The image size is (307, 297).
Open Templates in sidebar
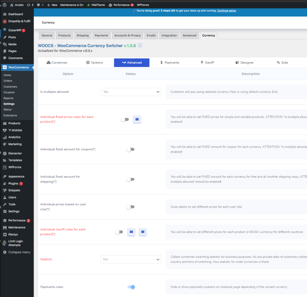point(15,160)
